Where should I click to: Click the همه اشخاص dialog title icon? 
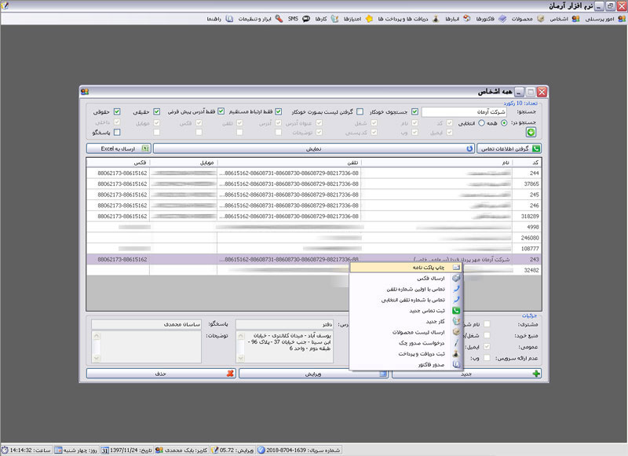point(85,92)
